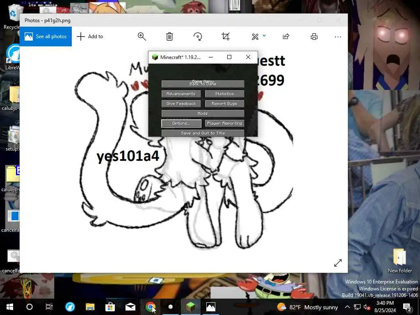Image resolution: width=420 pixels, height=315 pixels.
Task: Launch LibreWolf from the taskbar
Action: 70,307
